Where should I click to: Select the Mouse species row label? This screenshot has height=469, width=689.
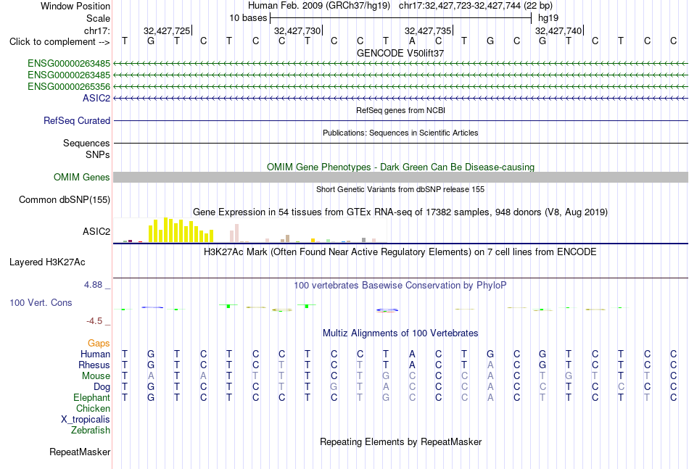point(96,376)
